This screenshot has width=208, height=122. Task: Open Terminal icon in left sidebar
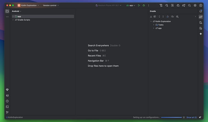tap(7, 107)
